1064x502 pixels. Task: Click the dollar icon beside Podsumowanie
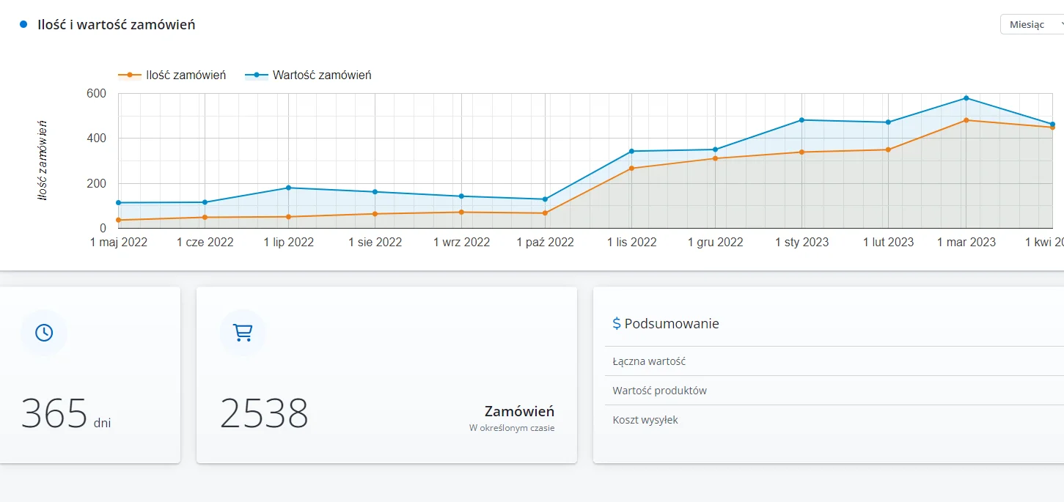pyautogui.click(x=617, y=323)
